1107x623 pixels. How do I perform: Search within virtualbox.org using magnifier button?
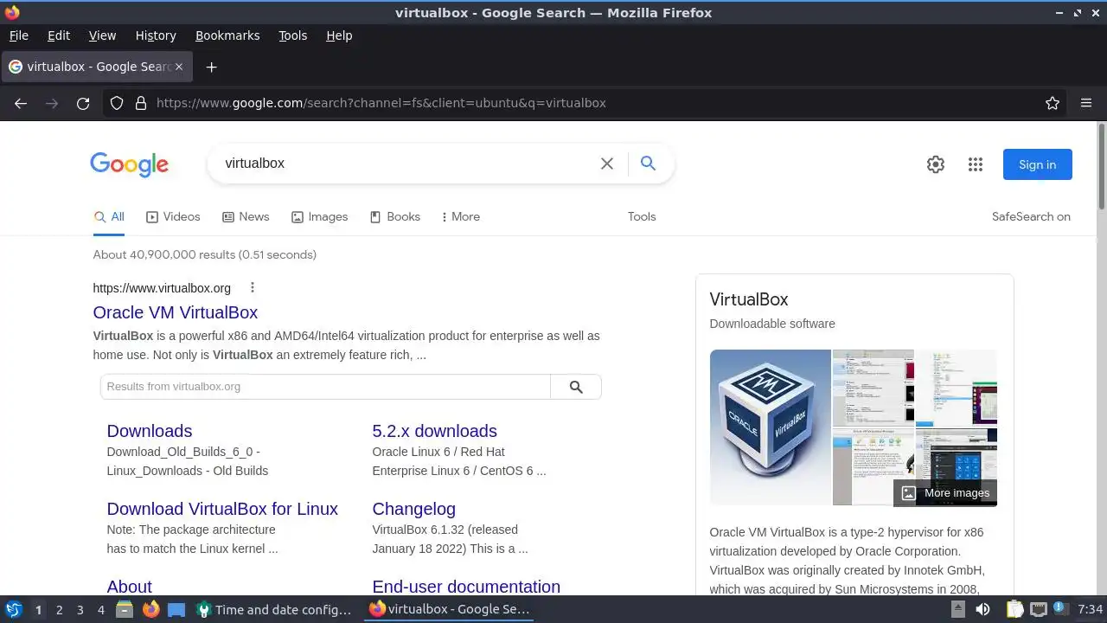coord(576,387)
